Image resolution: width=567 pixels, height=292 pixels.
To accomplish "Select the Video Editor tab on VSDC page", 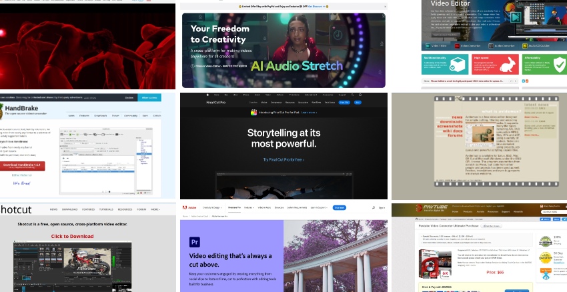I will click(x=436, y=46).
